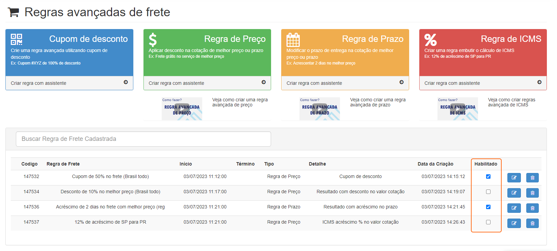The height and width of the screenshot is (251, 557).
Task: Play the Regra Avançada de Prazo video
Action: (320, 109)
